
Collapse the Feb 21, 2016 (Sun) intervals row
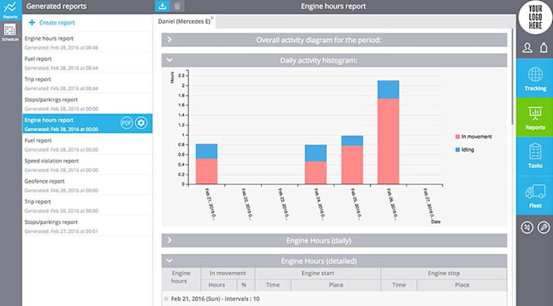(x=166, y=299)
